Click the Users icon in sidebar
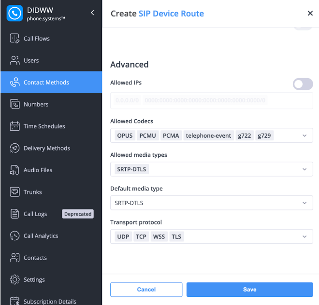 pos(14,60)
